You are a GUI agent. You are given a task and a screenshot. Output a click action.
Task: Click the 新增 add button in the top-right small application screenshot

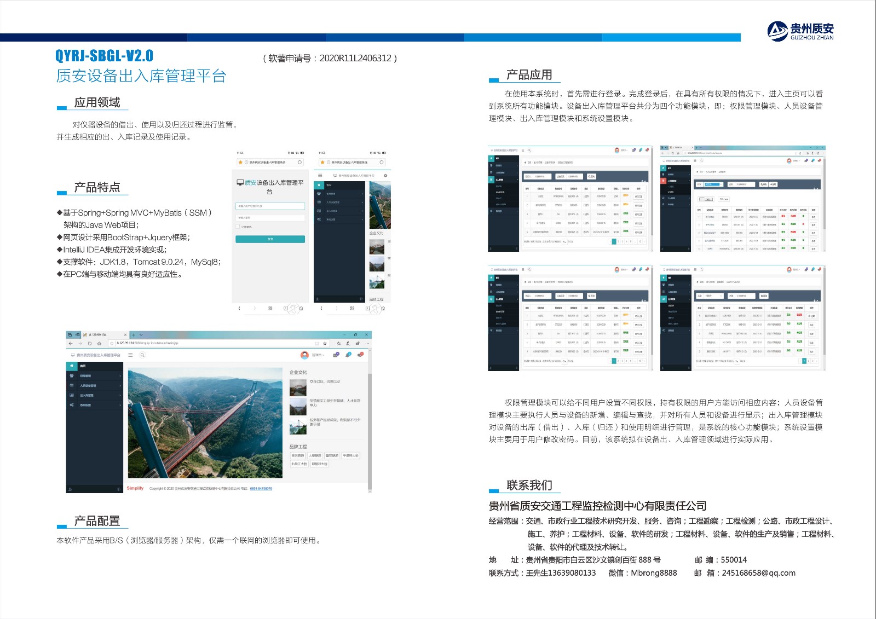tap(773, 184)
